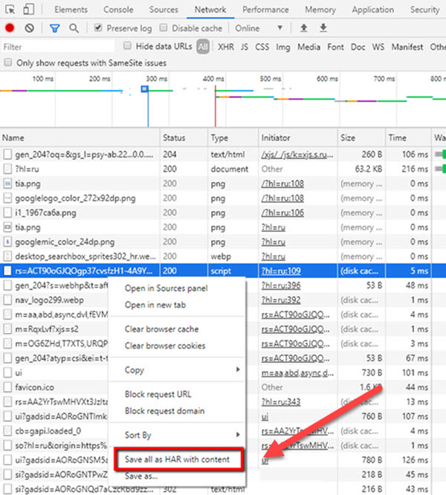Sort by the Time column header

pos(408,137)
